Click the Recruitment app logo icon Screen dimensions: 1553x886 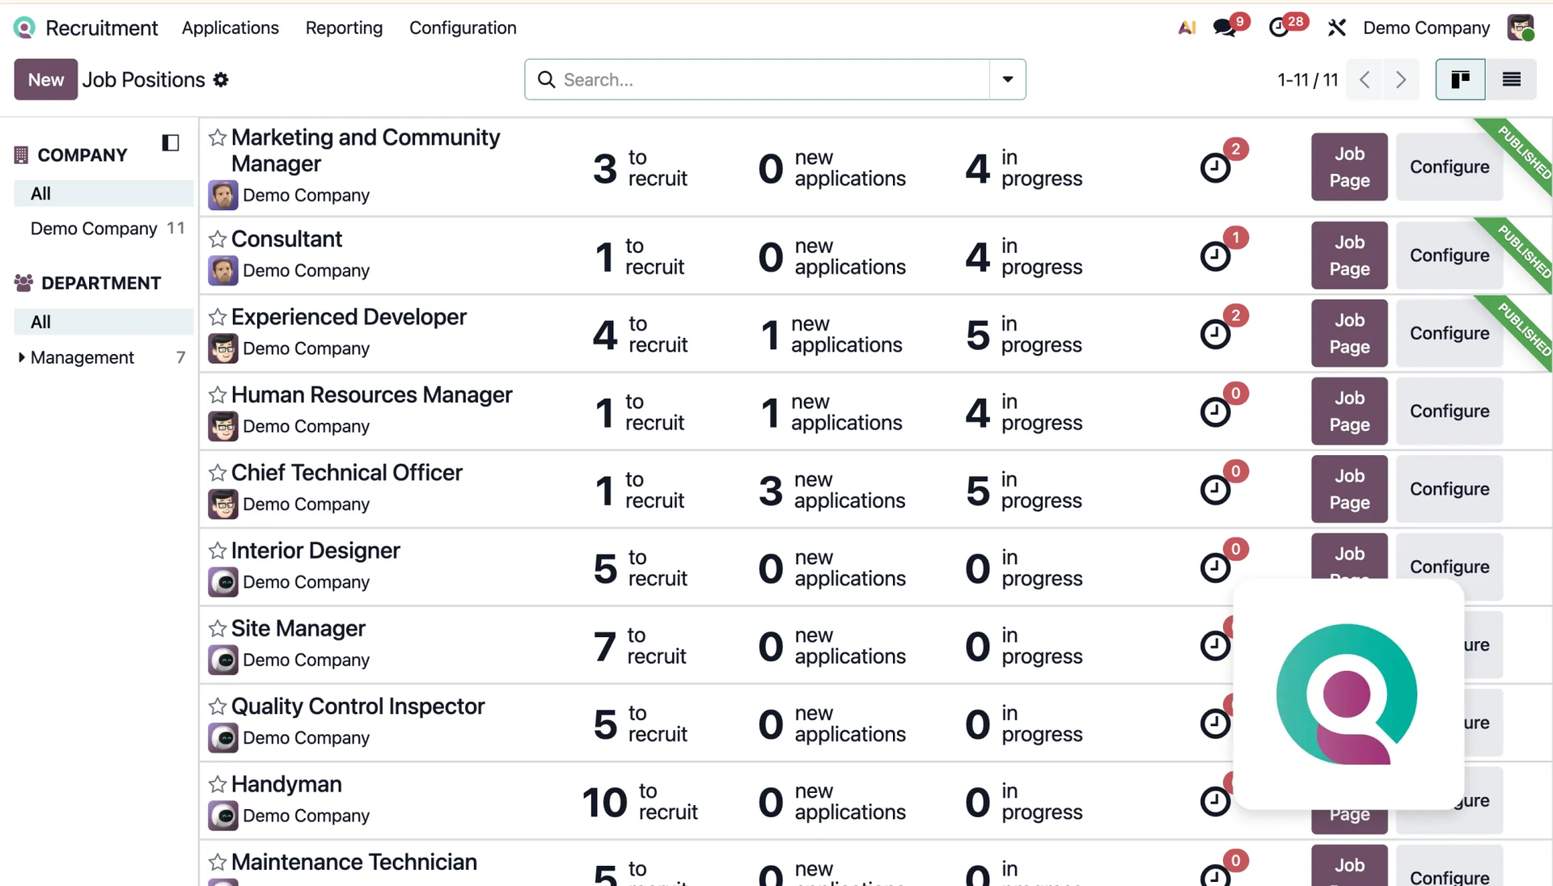click(24, 28)
